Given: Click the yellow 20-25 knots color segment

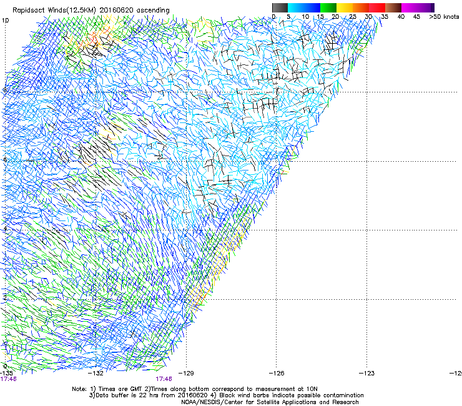Looking at the screenshot, I should [345, 7].
